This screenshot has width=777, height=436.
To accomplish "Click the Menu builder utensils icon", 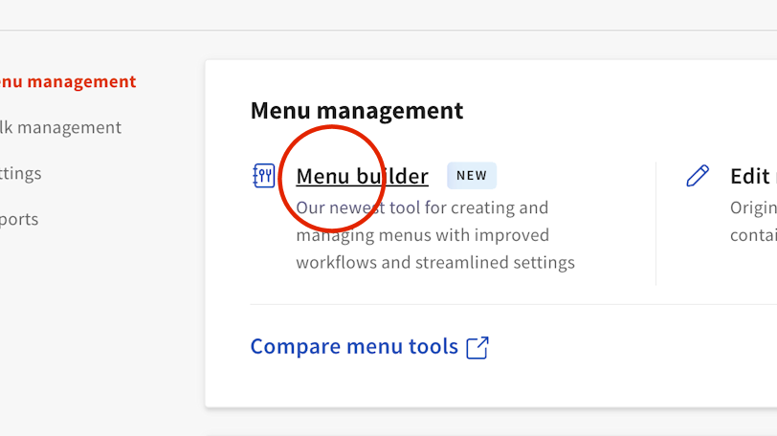I will (263, 176).
